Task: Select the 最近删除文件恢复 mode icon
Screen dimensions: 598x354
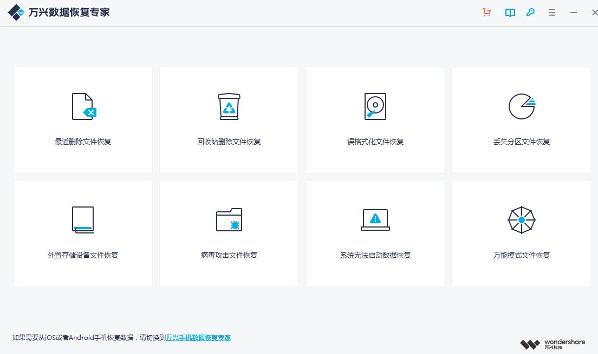Action: point(82,106)
